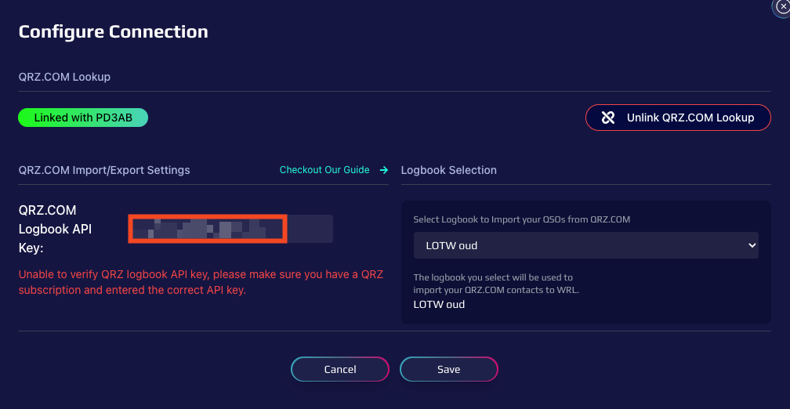Click the logbook dropdown chevron arrow
The height and width of the screenshot is (409, 790).
[752, 245]
